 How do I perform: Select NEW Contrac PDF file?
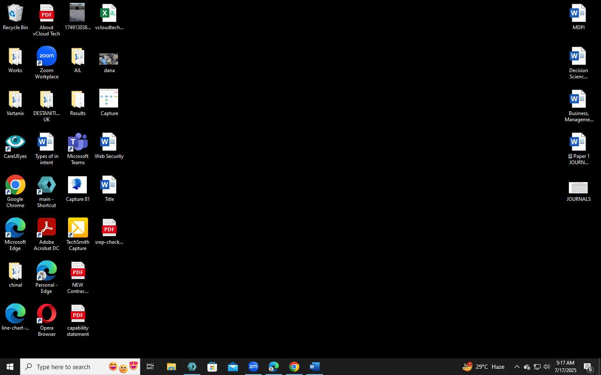point(78,278)
